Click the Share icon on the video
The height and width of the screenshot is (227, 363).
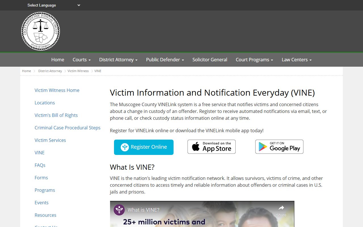pyautogui.click(x=281, y=211)
